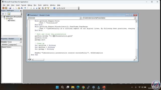Select the Modules folder in the tree
161x90 pixels.
point(10,19)
